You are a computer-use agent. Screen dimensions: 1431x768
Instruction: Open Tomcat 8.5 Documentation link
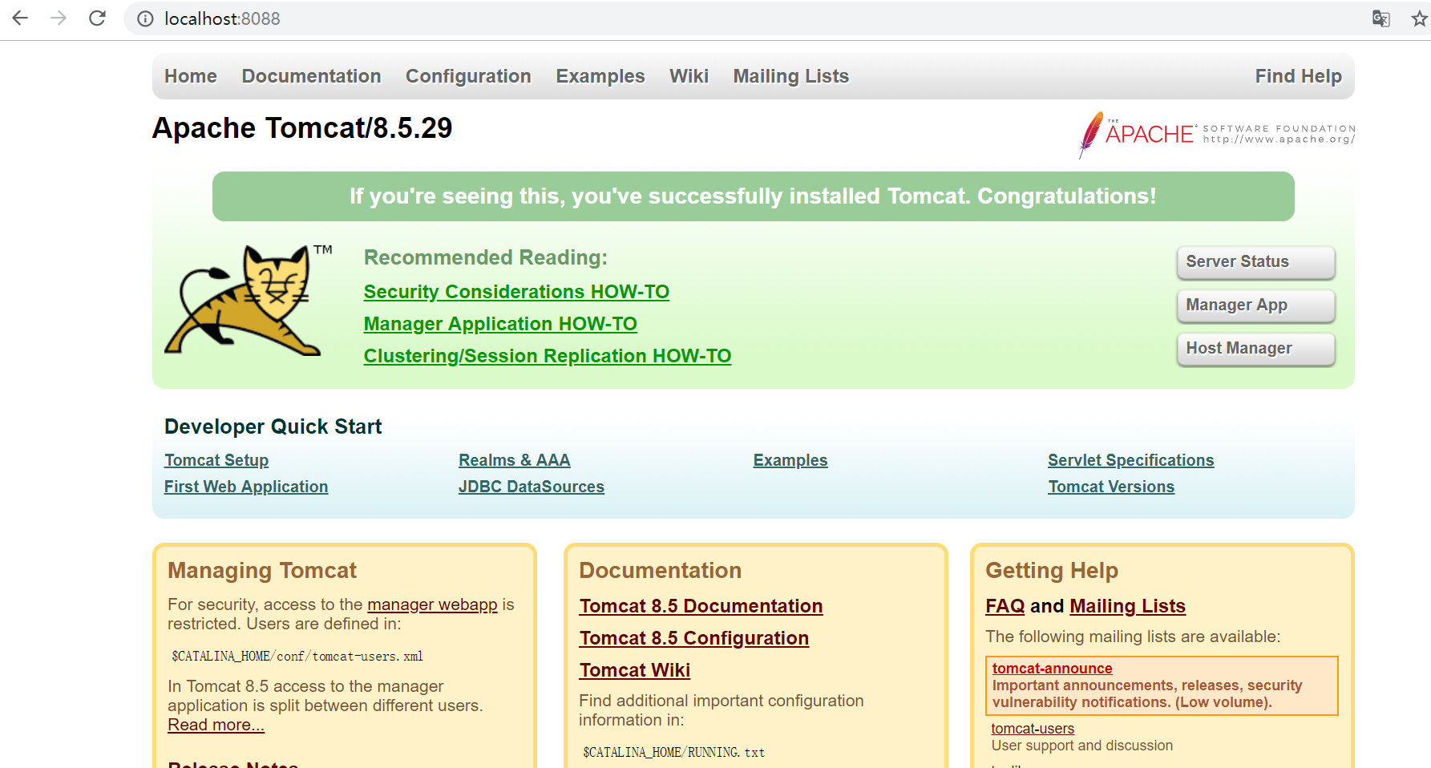(701, 606)
